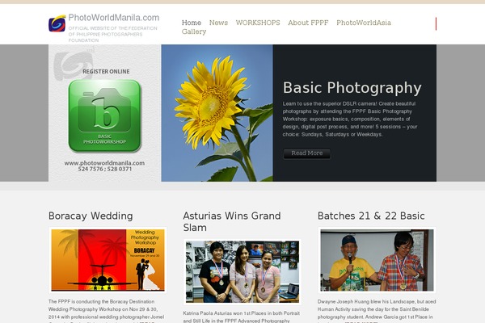Open Asturias Wins Grand Slam heading

tap(232, 221)
